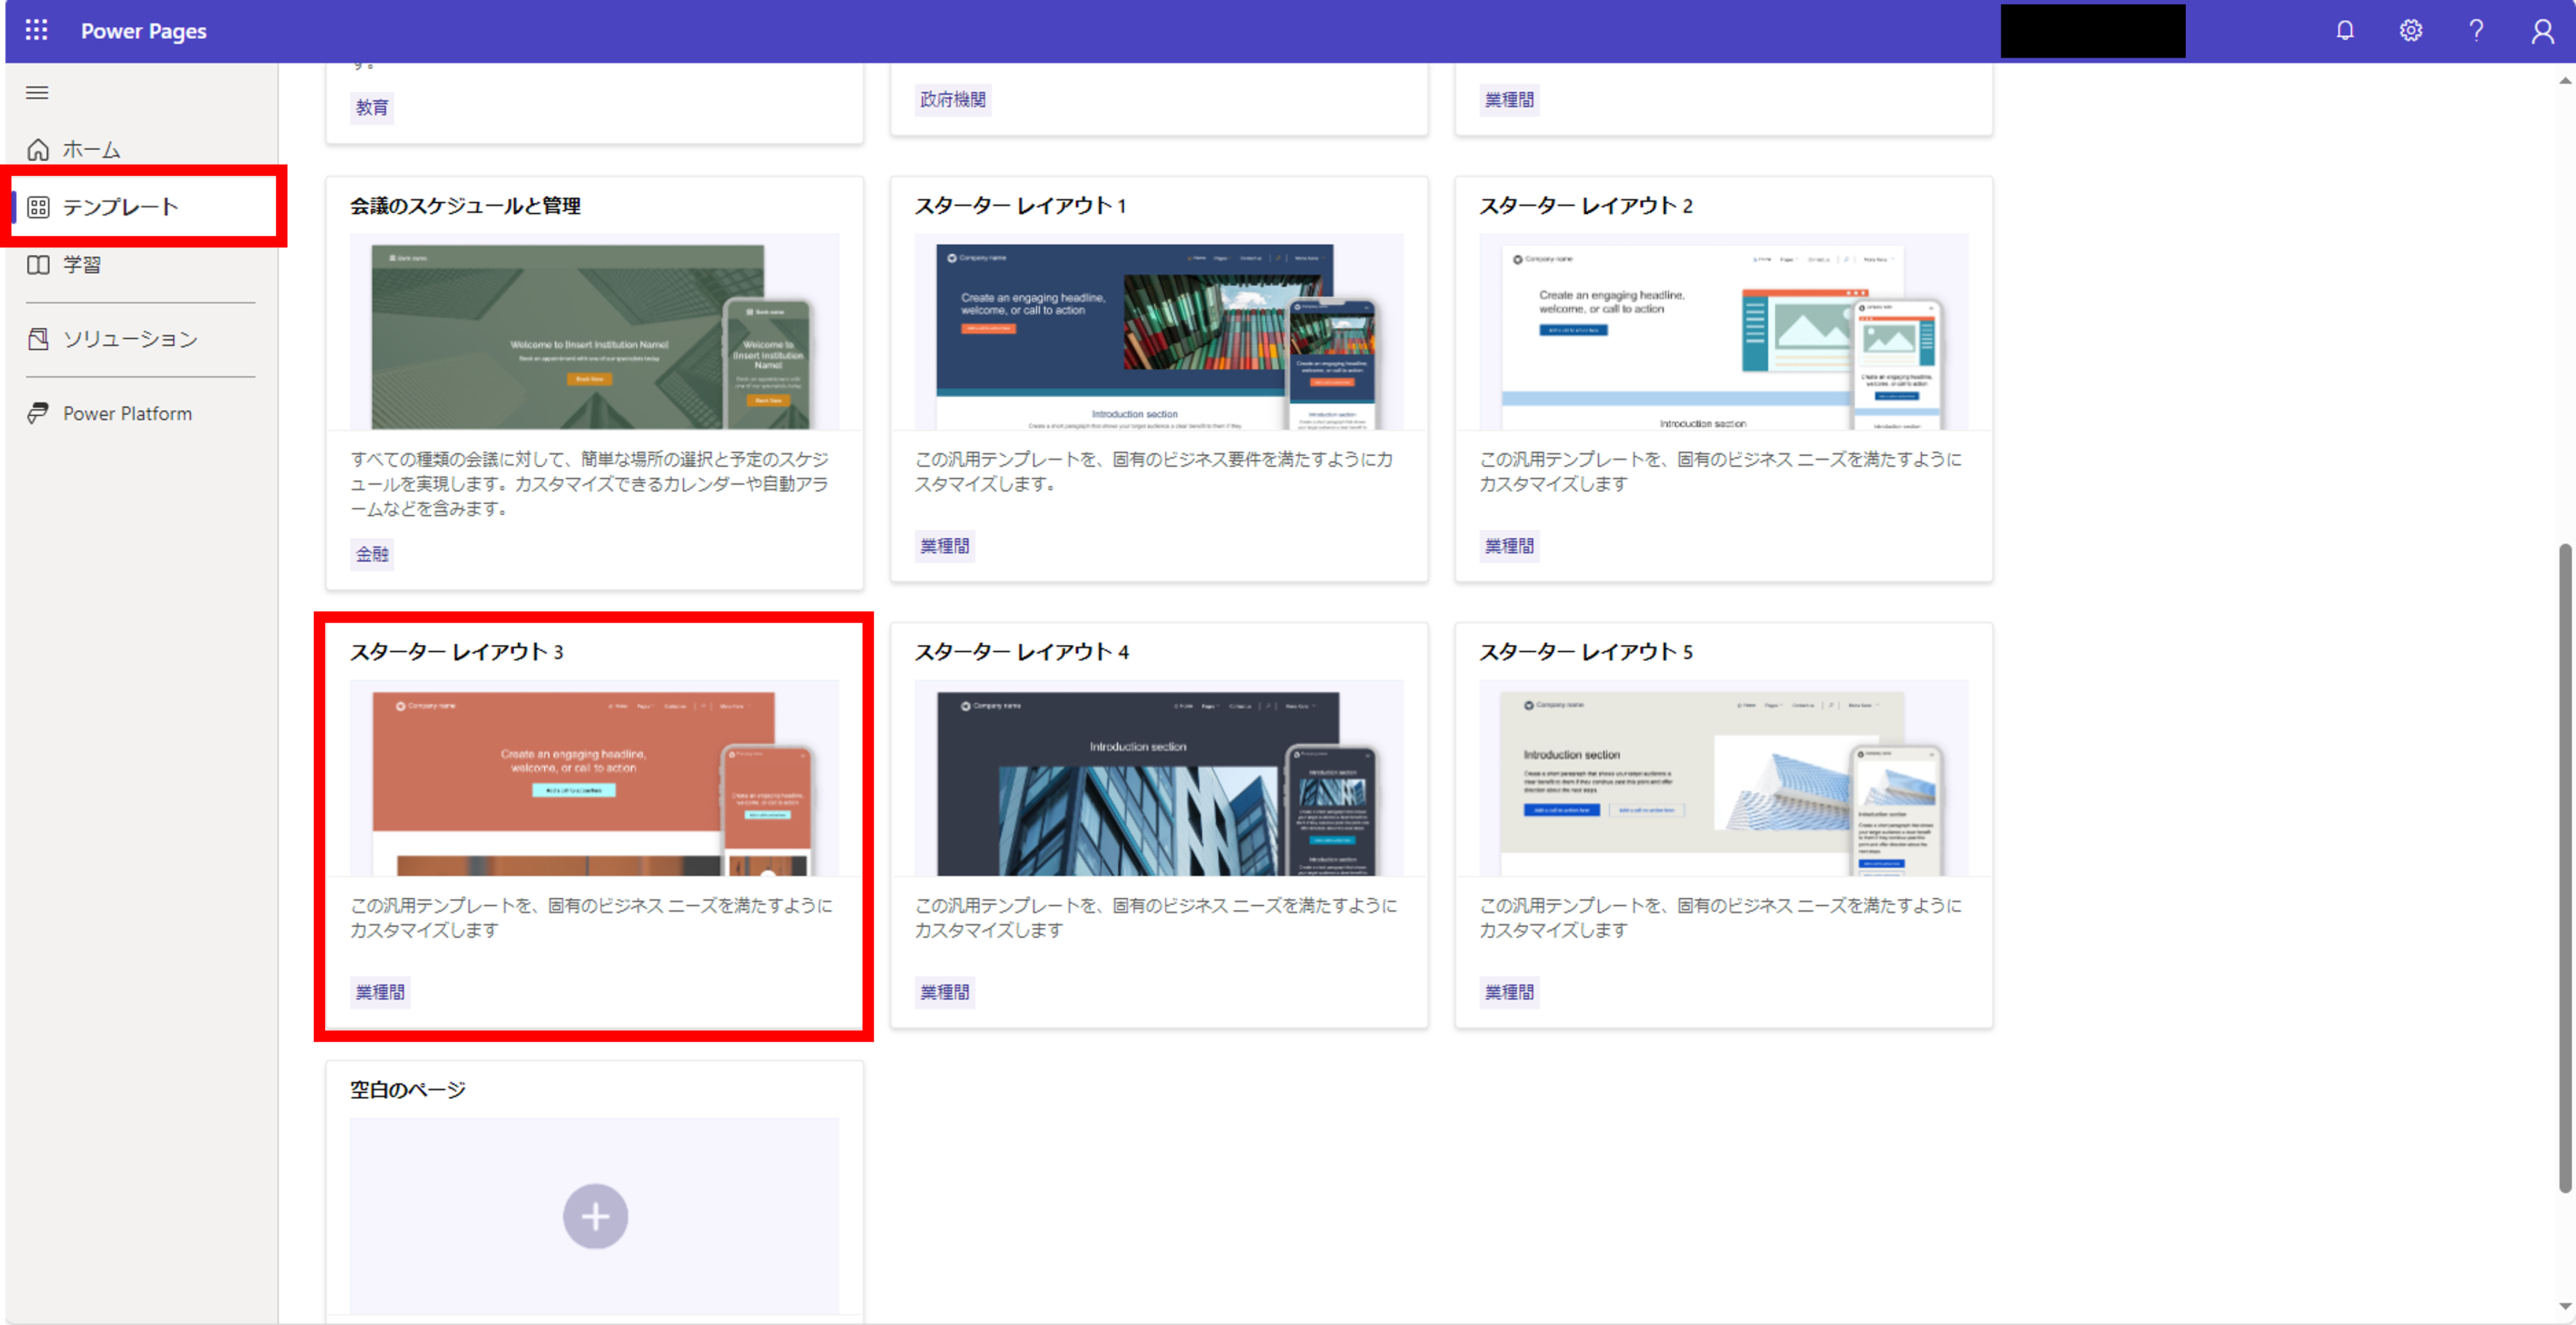Click the plus icon on 空白のページ
Screen dimensions: 2576x1325
point(595,1216)
